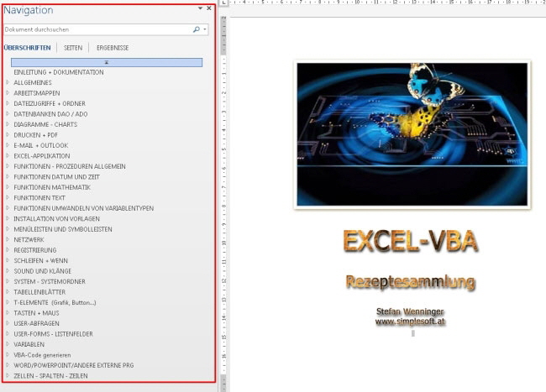Open the Navigation pane task options arrow

(200, 9)
